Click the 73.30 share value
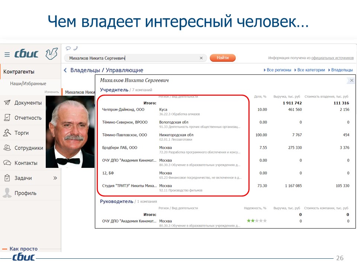357x268 pixels. 262,186
